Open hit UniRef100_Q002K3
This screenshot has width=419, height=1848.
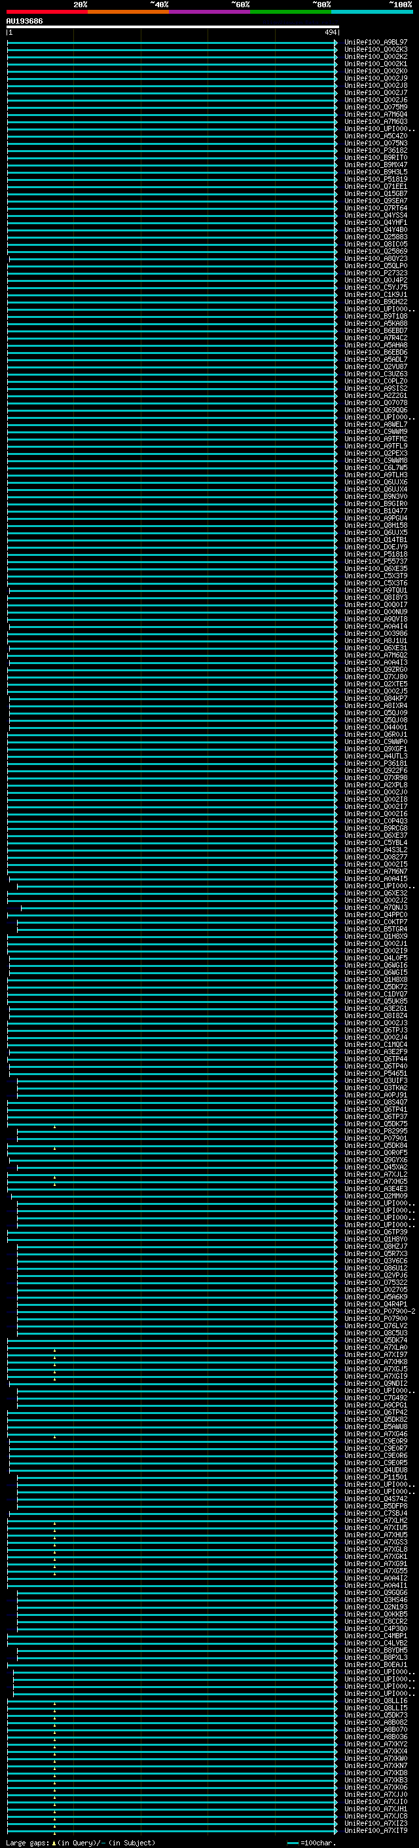(x=375, y=50)
